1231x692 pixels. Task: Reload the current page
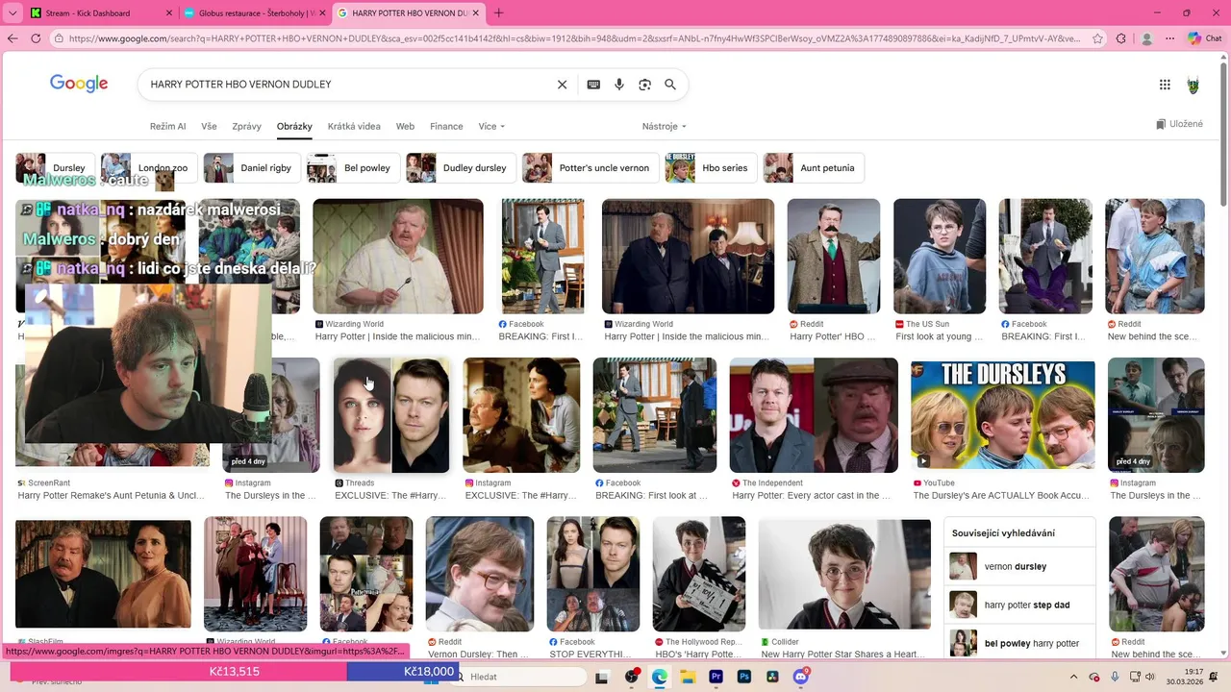pos(36,38)
